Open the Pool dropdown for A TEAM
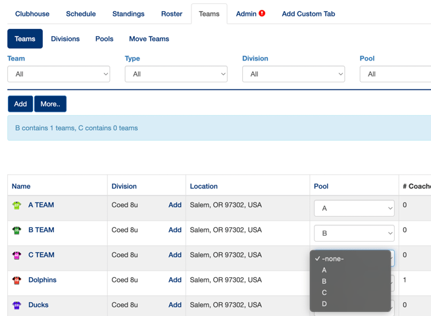The image size is (431, 316). coord(354,208)
